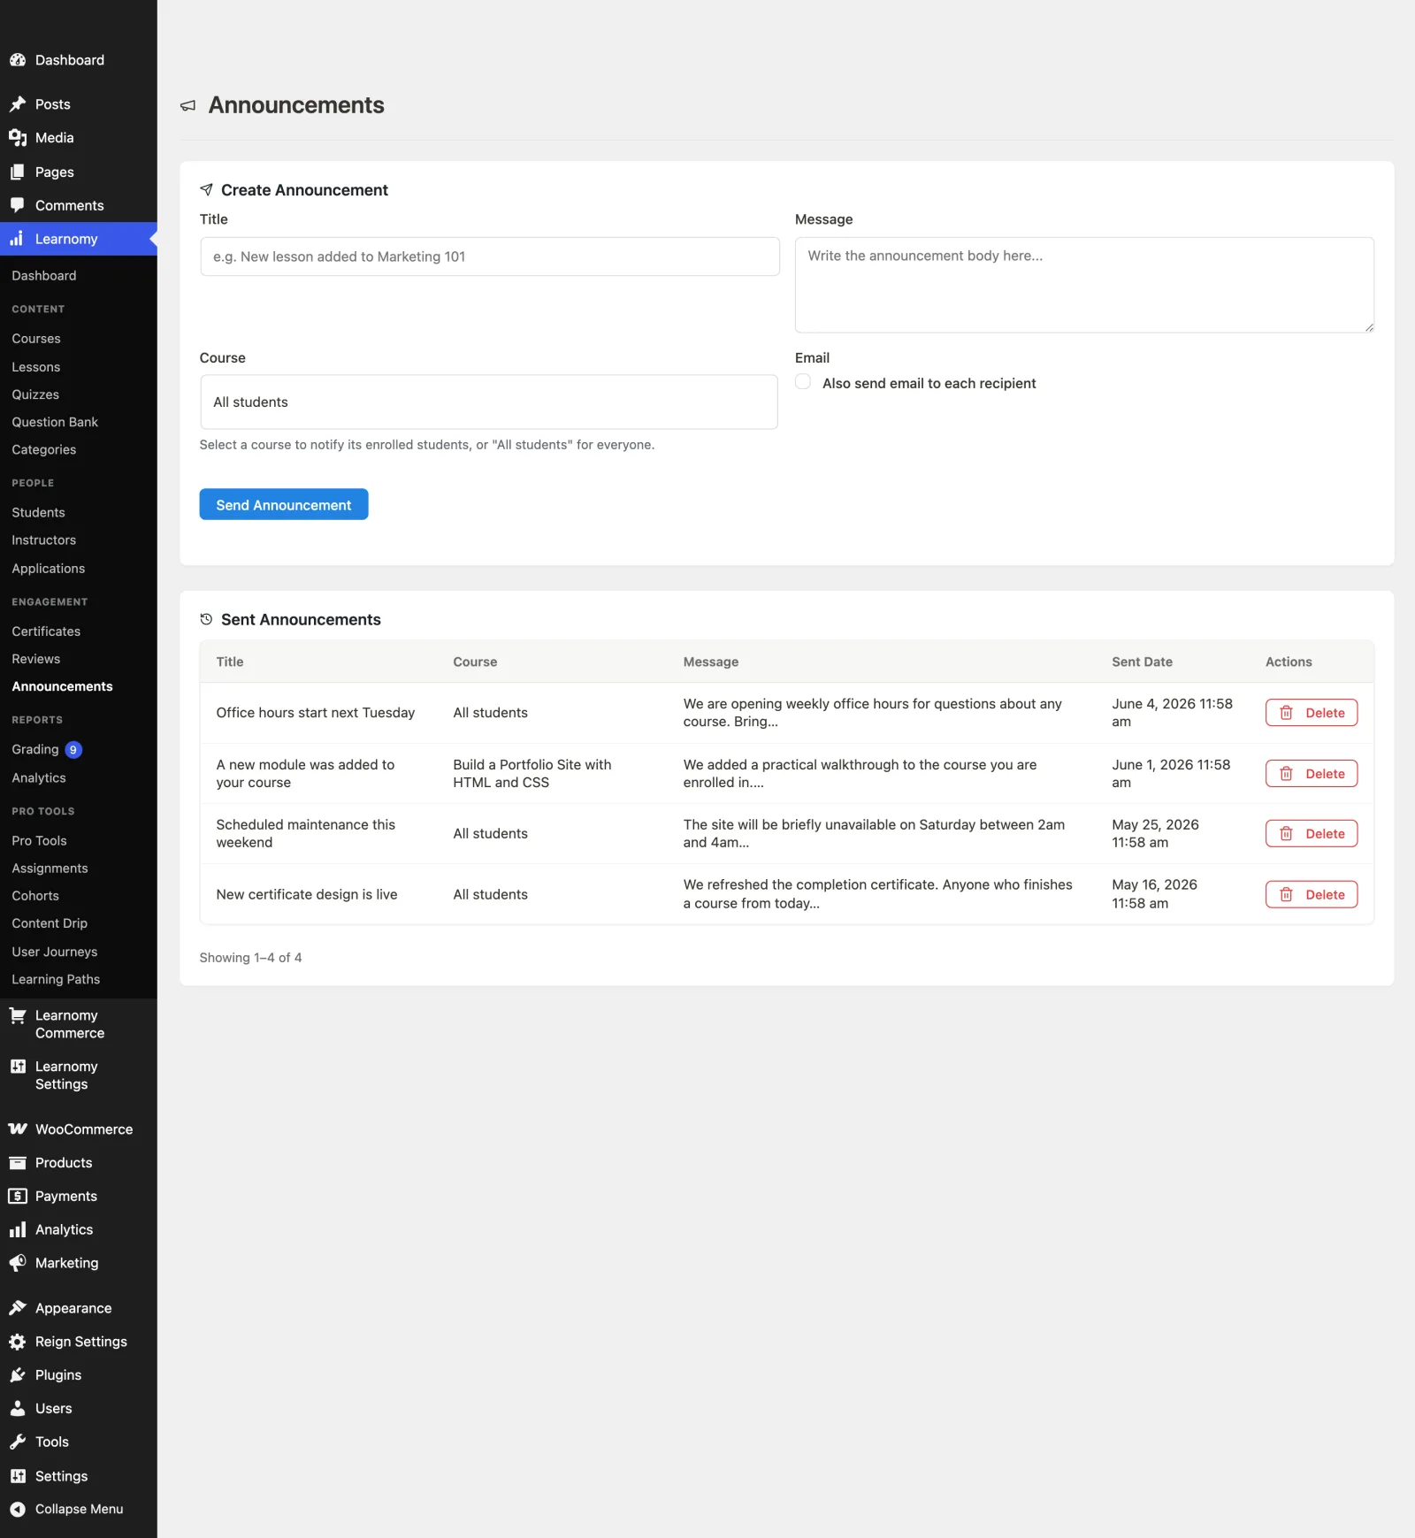Open Assignments menu item
The image size is (1415, 1538).
point(50,868)
